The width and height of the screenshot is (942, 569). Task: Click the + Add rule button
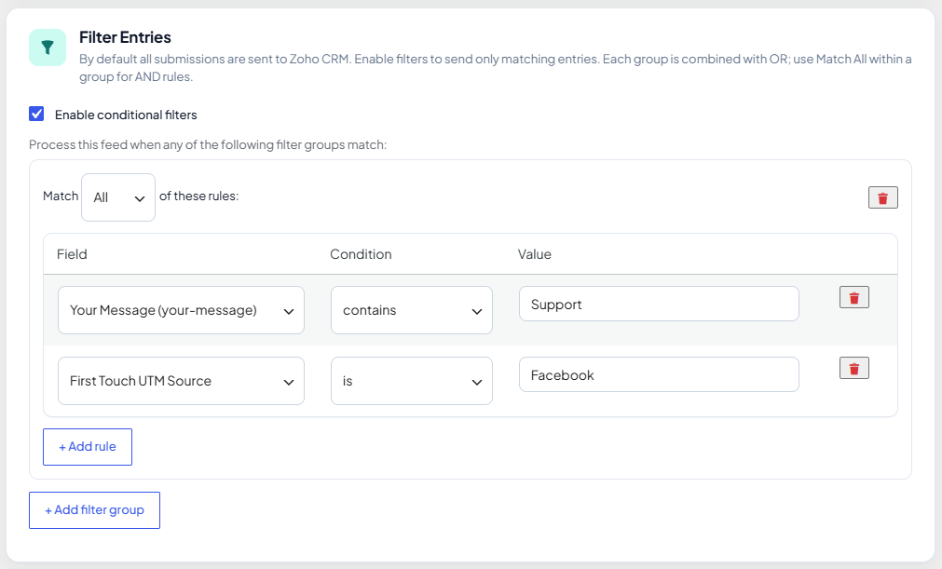(x=88, y=447)
